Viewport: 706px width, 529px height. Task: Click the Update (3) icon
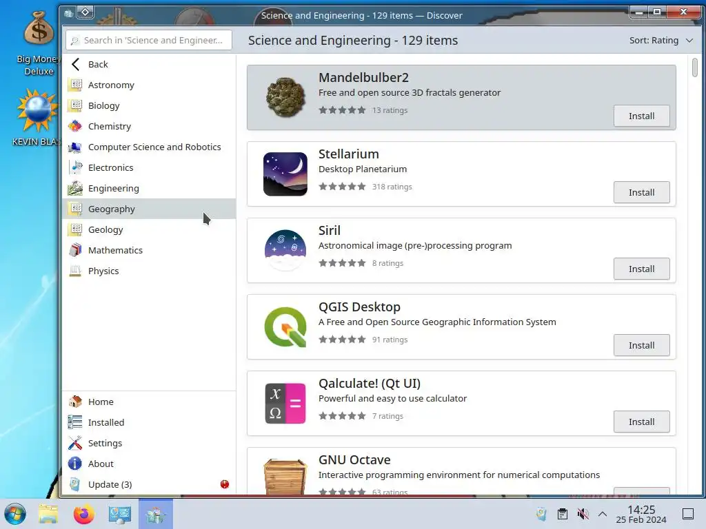tap(75, 484)
